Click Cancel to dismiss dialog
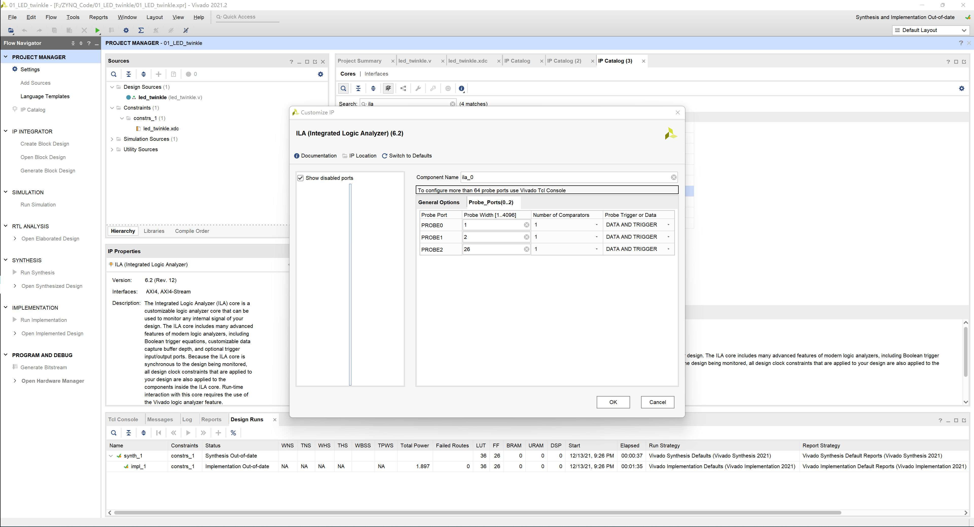This screenshot has width=974, height=527. 657,402
